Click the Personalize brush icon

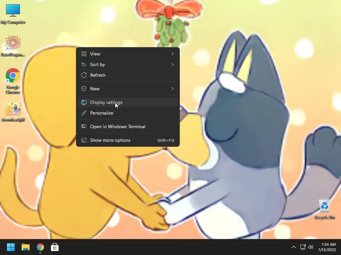point(84,113)
